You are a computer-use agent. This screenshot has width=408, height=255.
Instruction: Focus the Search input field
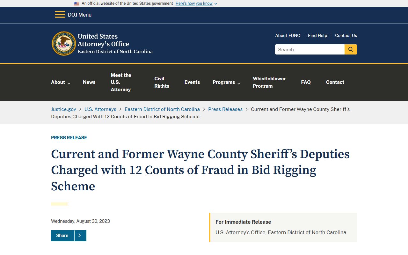(x=310, y=49)
